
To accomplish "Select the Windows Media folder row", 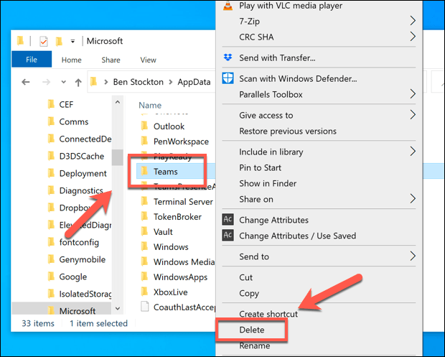I will click(x=184, y=261).
